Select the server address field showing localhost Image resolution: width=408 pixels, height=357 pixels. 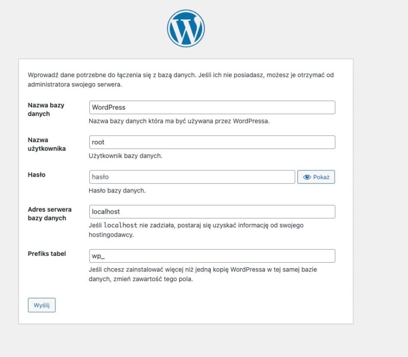[x=211, y=211]
